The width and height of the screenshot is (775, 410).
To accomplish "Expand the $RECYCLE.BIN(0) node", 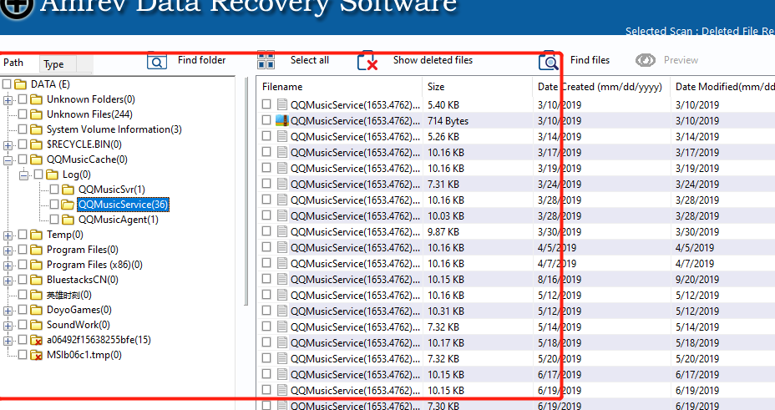I will (x=8, y=145).
